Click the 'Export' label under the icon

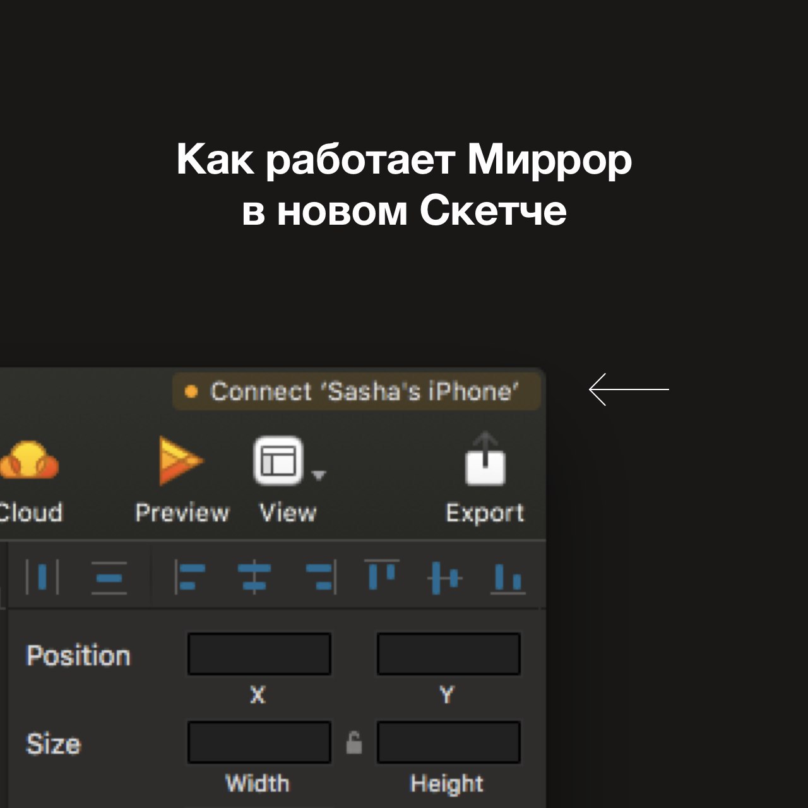(485, 513)
